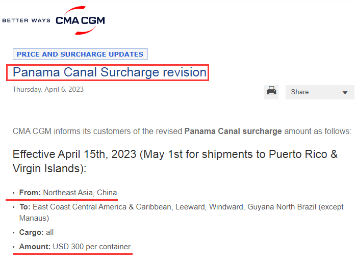Click Puerto Rico text in the heading
This screenshot has width=356, height=266.
click(x=298, y=154)
